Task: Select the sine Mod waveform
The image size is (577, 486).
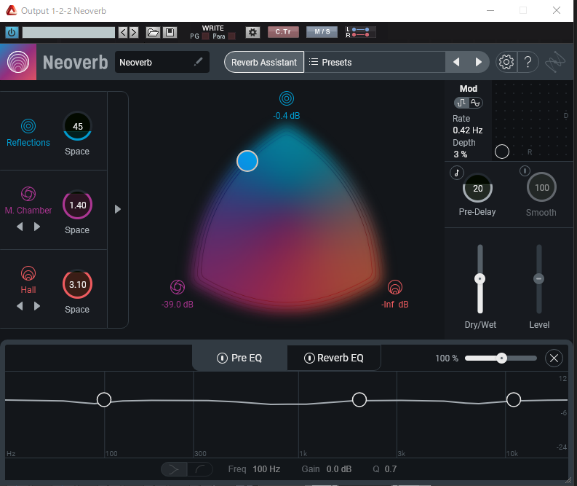Action: (475, 103)
